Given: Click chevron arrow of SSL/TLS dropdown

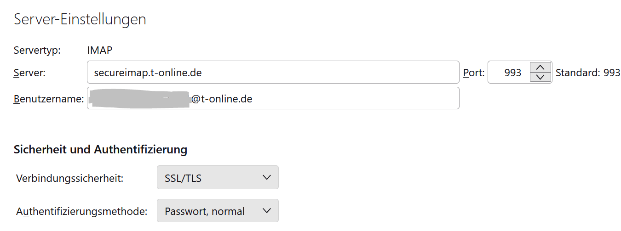Looking at the screenshot, I should coord(266,178).
